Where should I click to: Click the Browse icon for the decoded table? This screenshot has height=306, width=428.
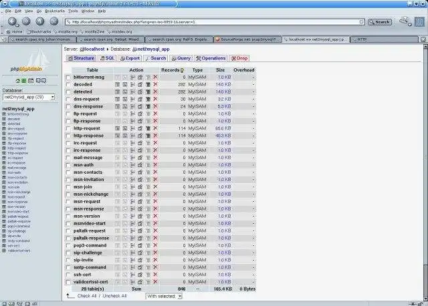pyautogui.click(x=117, y=85)
